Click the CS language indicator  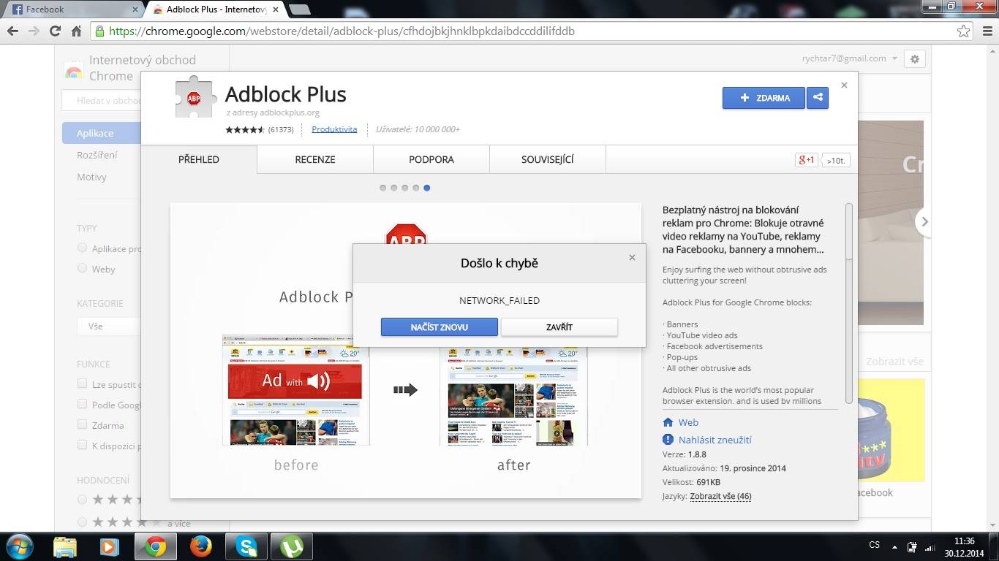(874, 545)
